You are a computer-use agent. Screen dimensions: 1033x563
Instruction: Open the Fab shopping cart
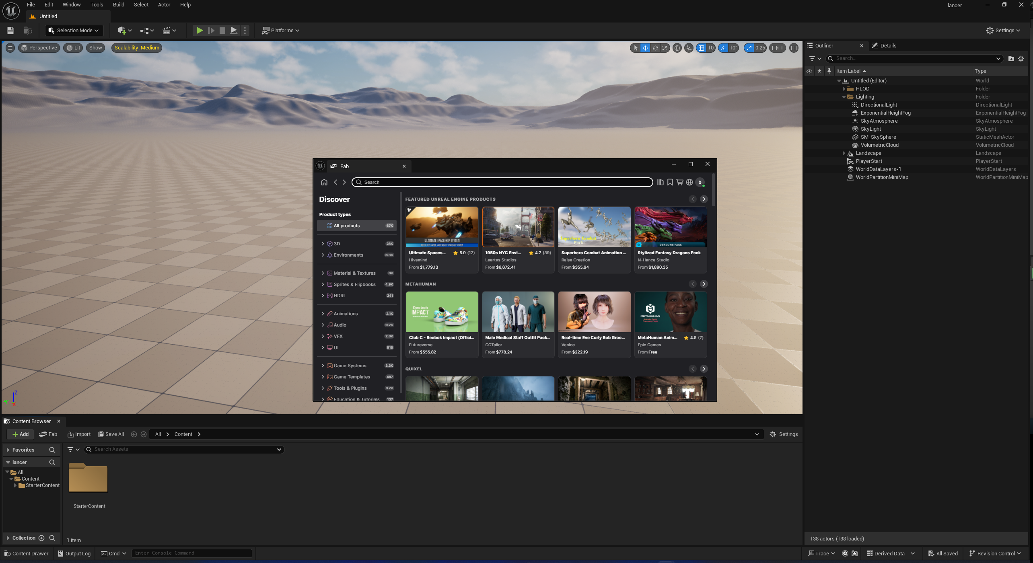point(680,182)
